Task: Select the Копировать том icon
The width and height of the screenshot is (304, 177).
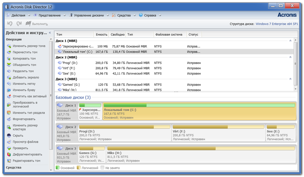Action: pyautogui.click(x=9, y=59)
